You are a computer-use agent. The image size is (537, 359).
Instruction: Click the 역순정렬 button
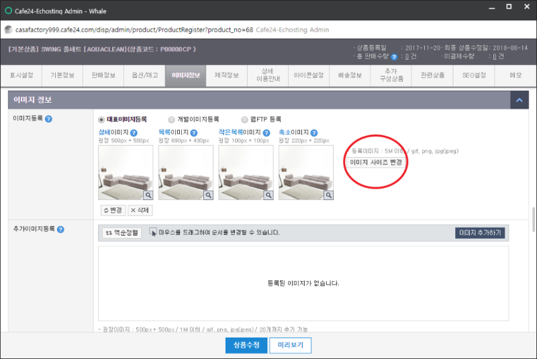pyautogui.click(x=122, y=233)
